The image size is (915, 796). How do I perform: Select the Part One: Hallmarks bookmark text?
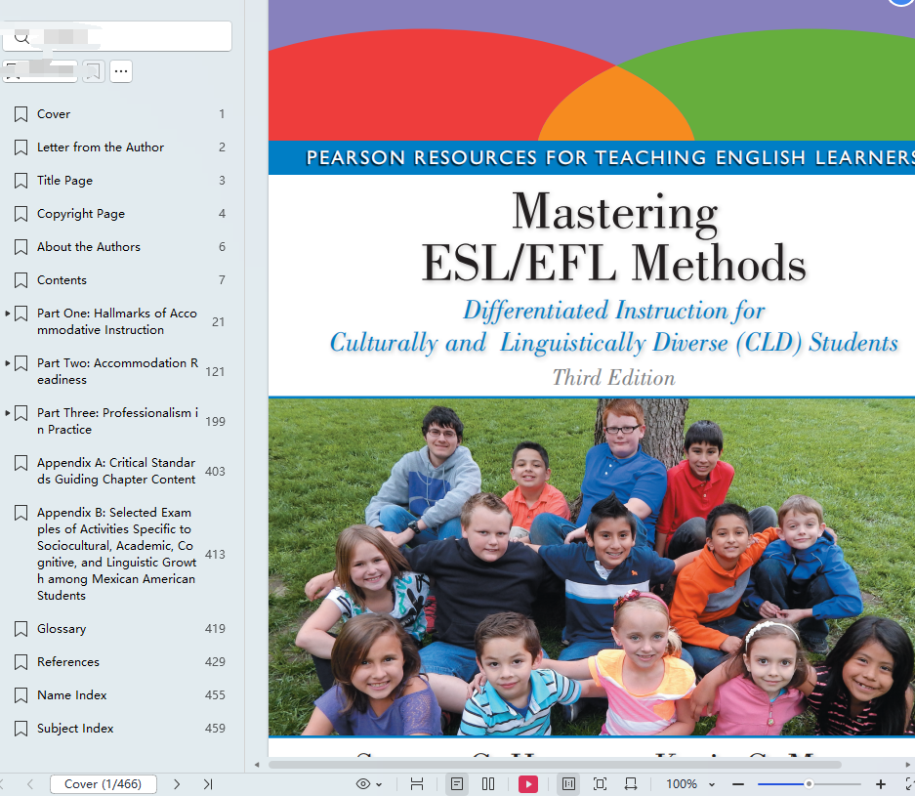point(117,321)
